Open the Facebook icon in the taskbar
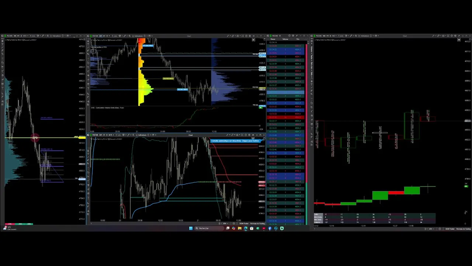Screen dimensions: 472x266 click(x=270, y=228)
